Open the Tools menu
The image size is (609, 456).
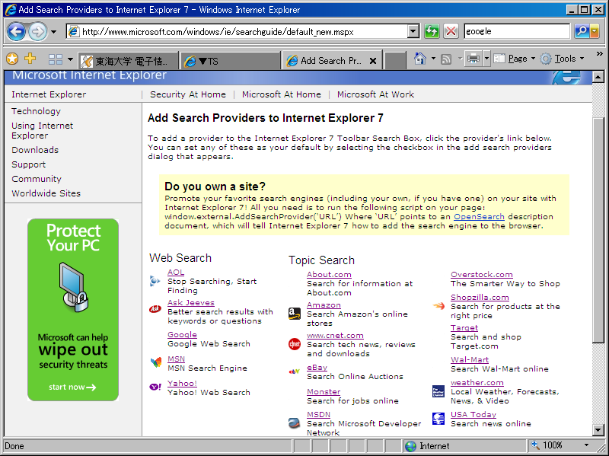(562, 59)
